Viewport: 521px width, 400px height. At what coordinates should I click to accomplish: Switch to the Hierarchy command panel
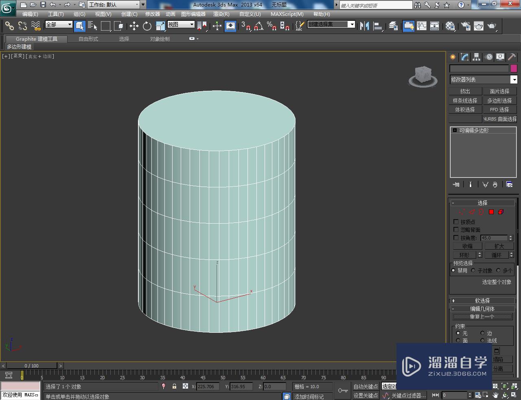[477, 57]
